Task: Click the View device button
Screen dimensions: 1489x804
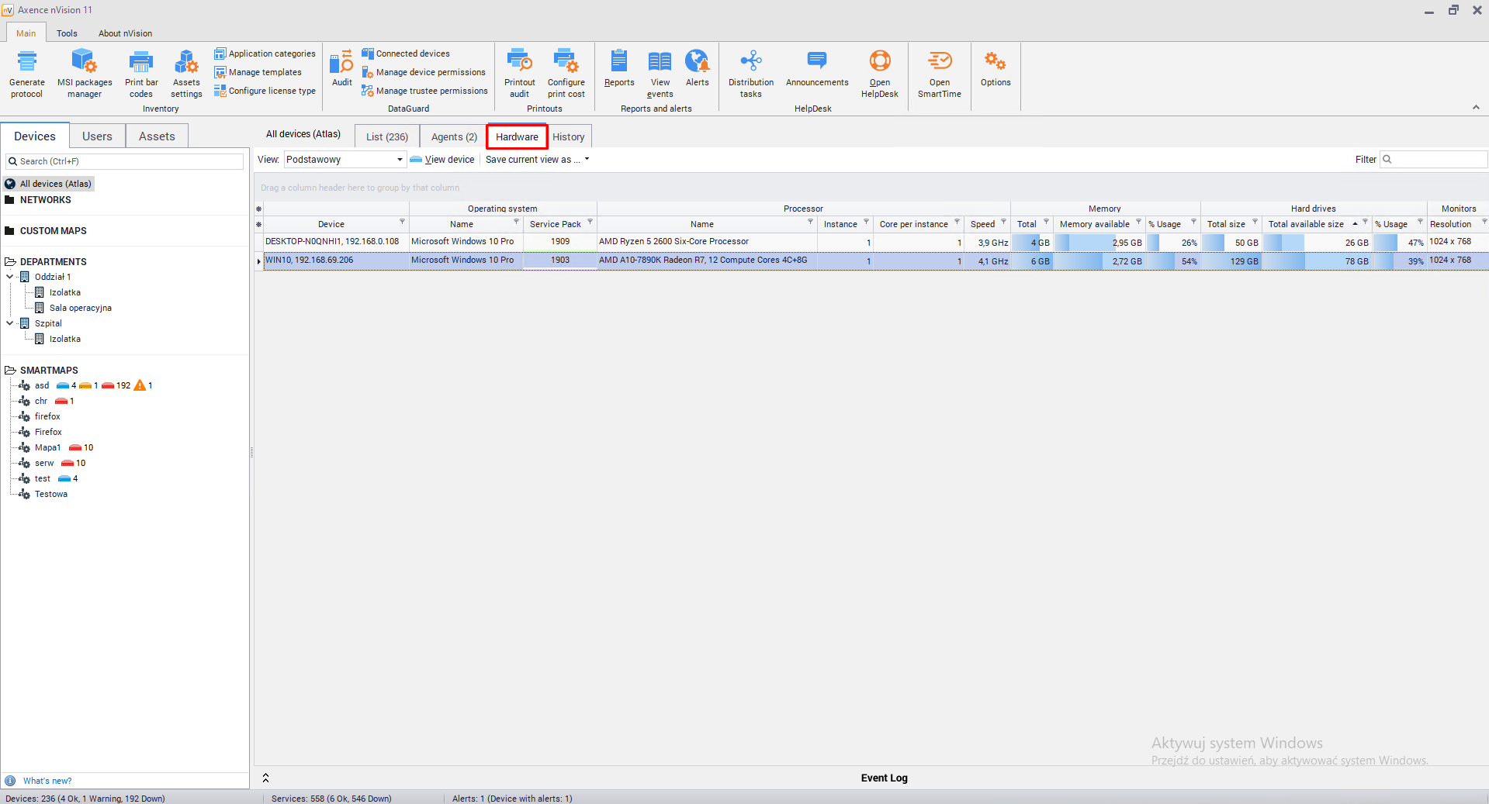Action: (x=442, y=160)
